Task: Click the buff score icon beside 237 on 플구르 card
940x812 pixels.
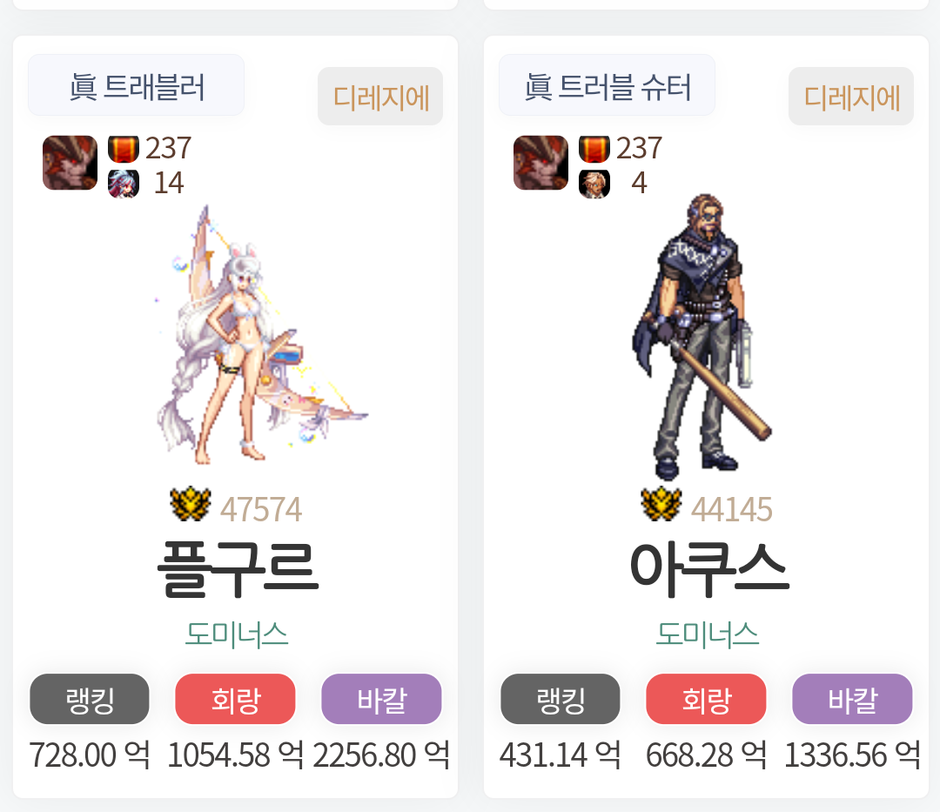Action: 124,149
